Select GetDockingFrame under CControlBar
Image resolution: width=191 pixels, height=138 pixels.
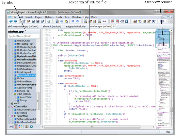pyautogui.click(x=27, y=110)
